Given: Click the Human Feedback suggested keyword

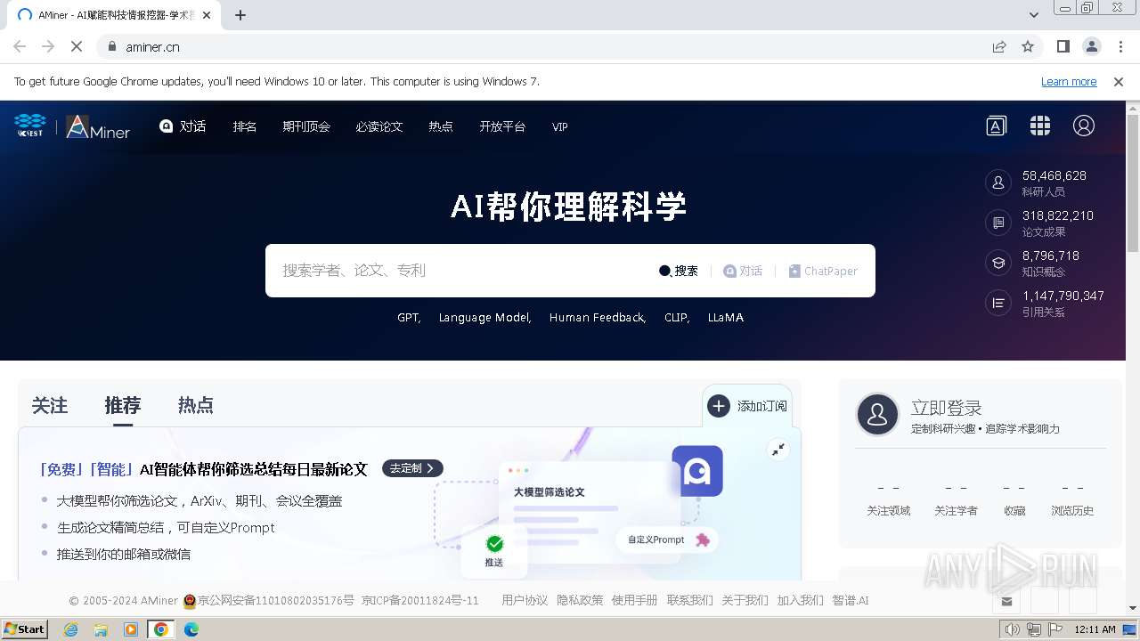Looking at the screenshot, I should point(598,317).
